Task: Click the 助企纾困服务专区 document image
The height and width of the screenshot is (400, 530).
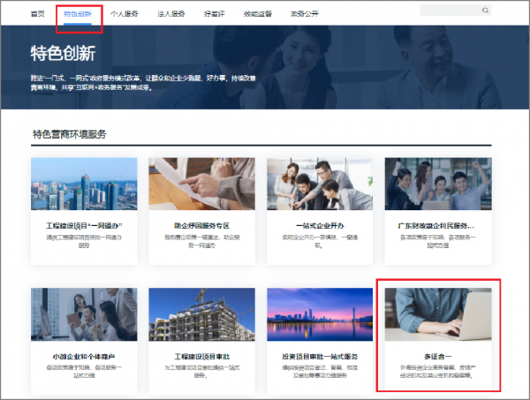Action: (201, 185)
